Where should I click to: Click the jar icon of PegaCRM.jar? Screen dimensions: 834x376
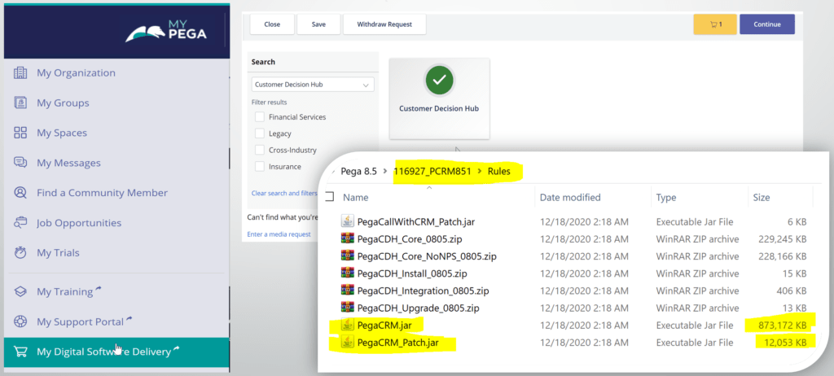[347, 325]
